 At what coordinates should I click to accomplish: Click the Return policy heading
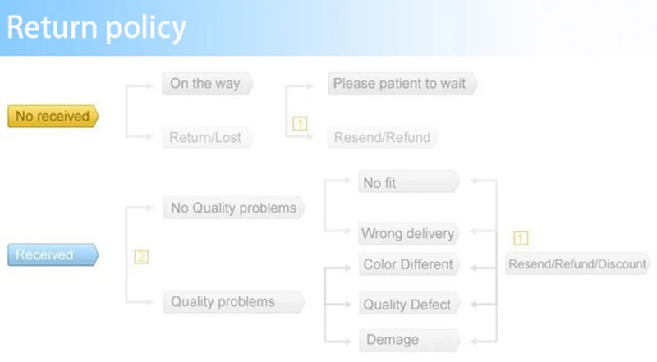tap(96, 28)
